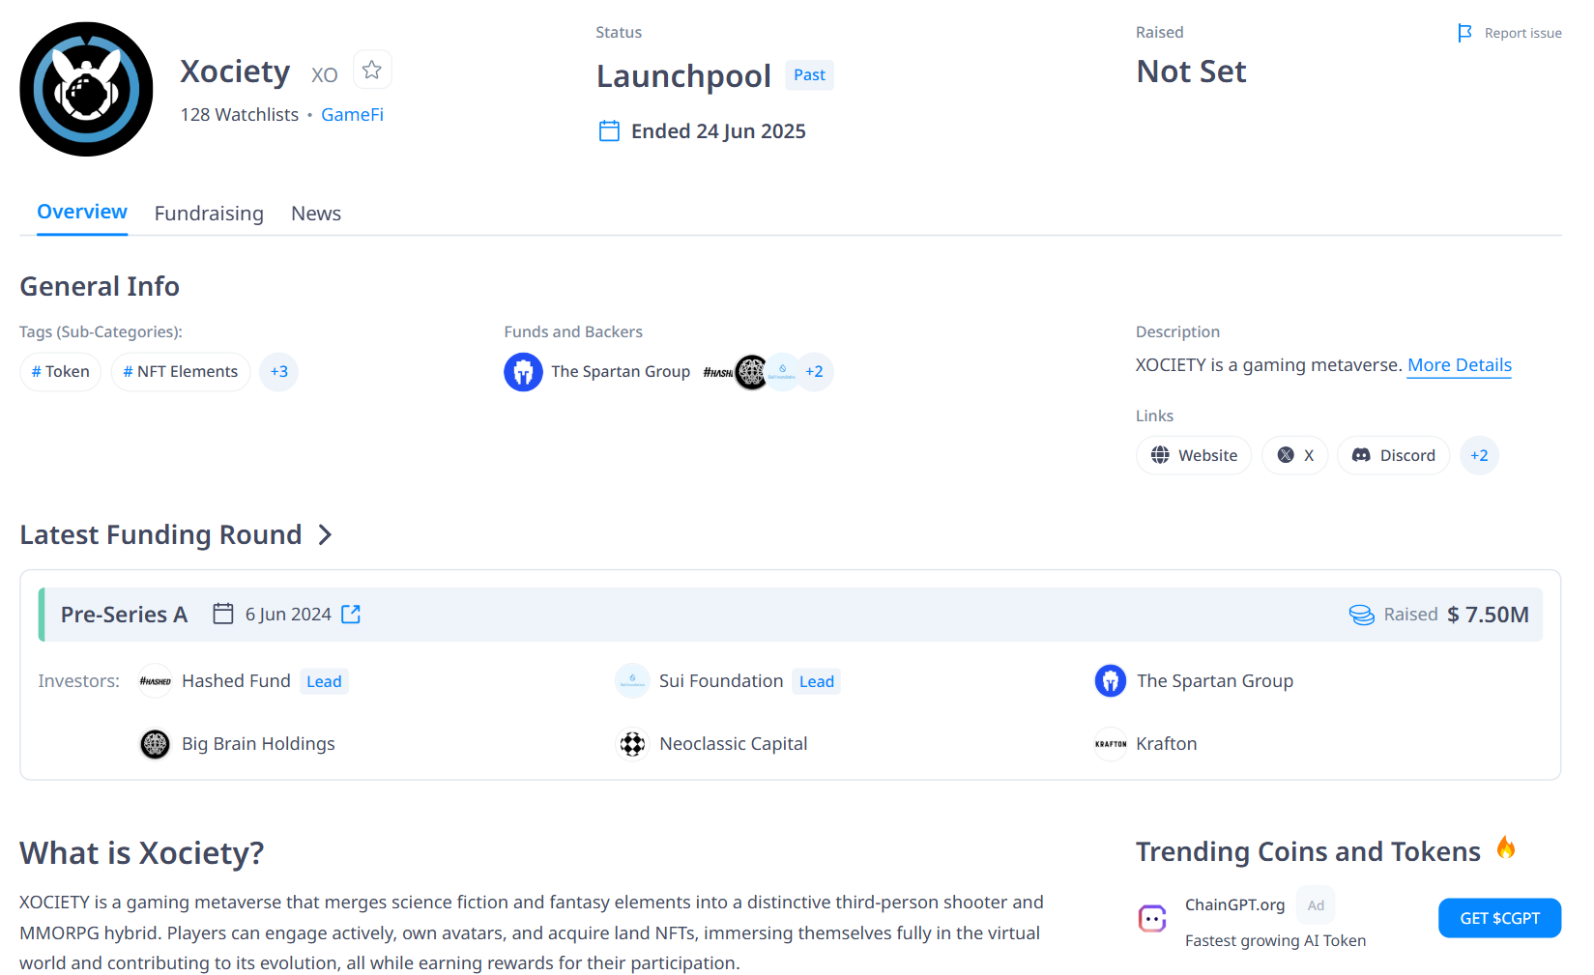Image resolution: width=1594 pixels, height=975 pixels.
Task: Click the Hashed logo in backers
Action: click(x=717, y=372)
